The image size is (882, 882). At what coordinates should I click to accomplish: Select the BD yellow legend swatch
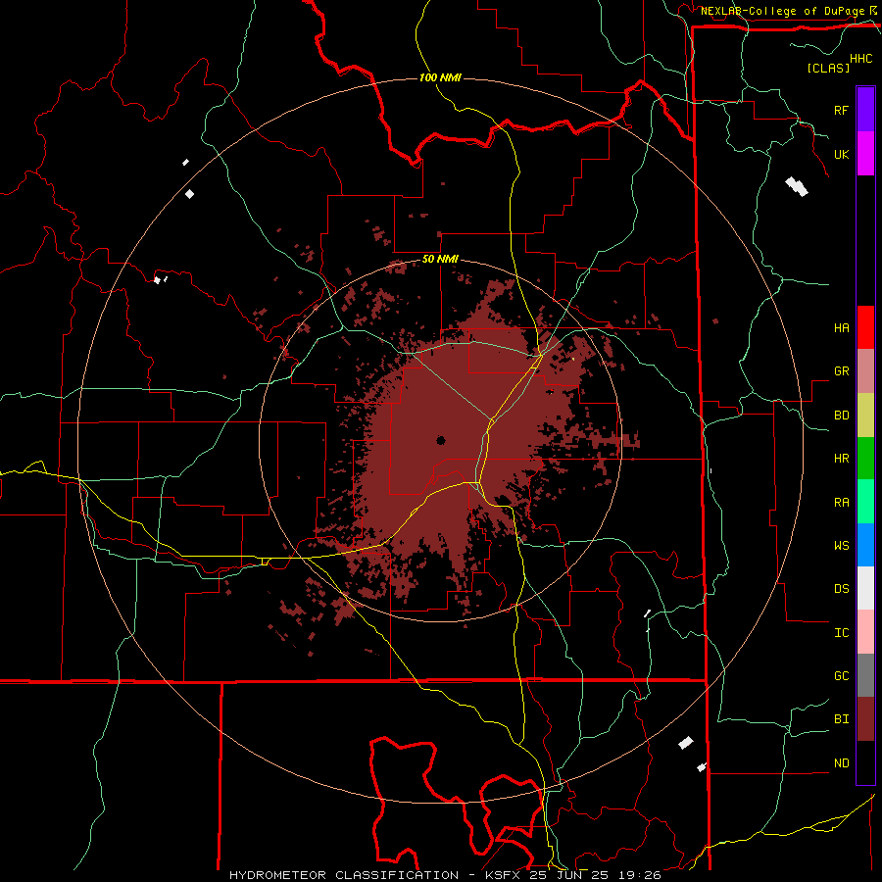(x=865, y=415)
